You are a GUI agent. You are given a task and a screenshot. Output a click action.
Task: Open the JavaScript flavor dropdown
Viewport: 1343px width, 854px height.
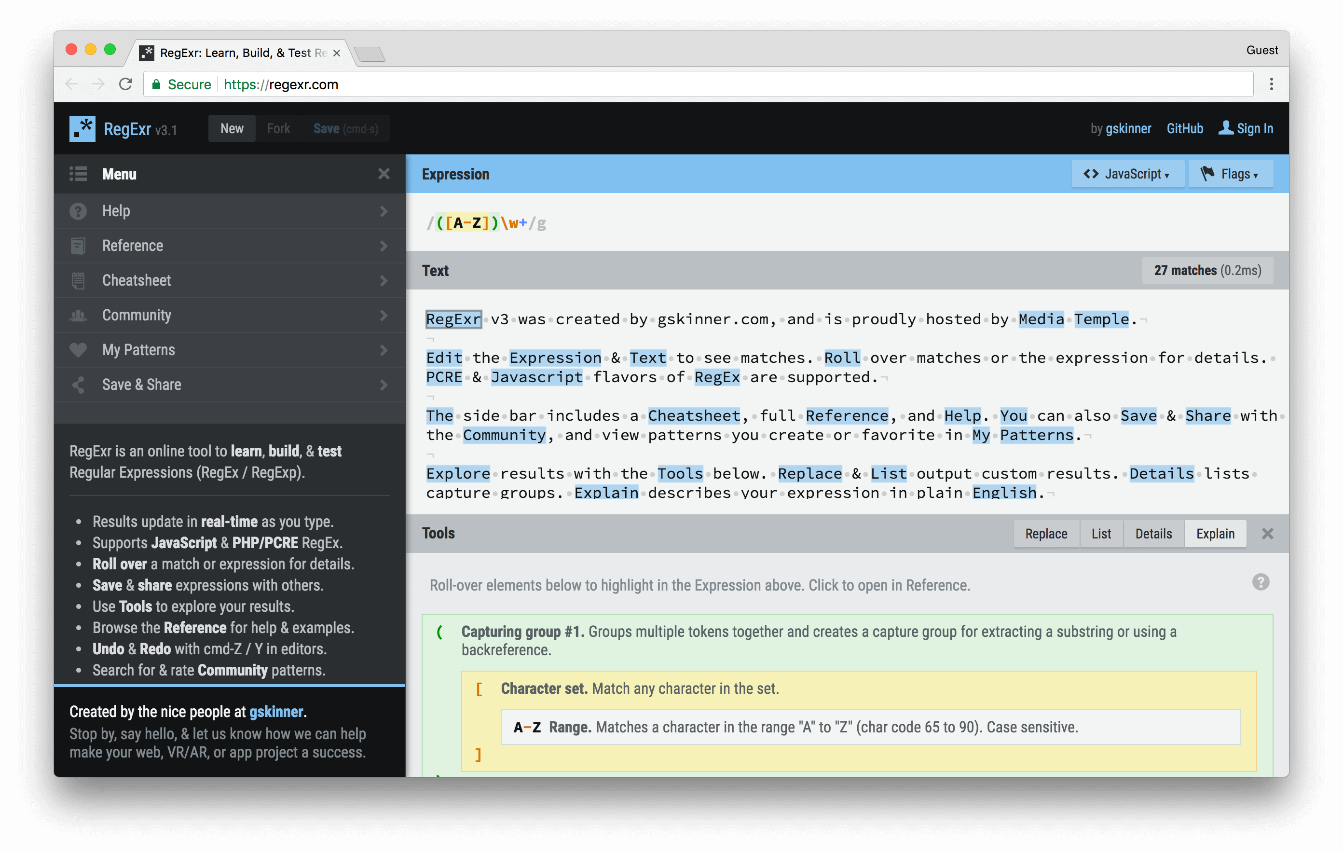click(x=1126, y=174)
